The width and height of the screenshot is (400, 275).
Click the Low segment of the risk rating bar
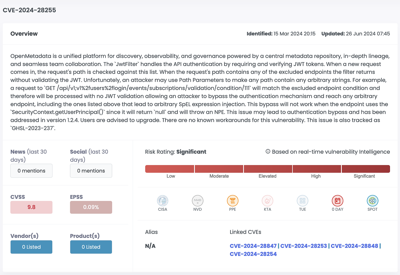(169, 169)
